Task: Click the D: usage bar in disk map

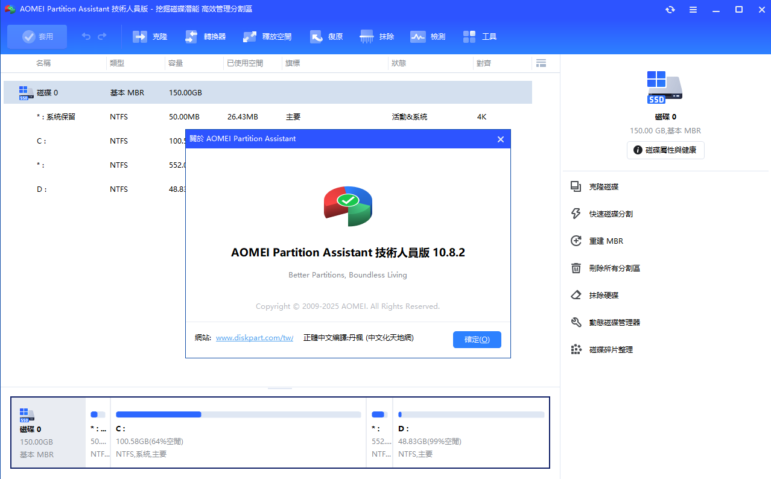Action: [471, 414]
